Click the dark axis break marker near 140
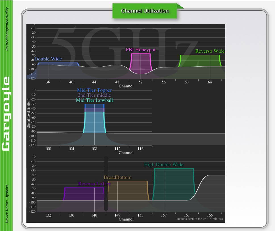 coord(106,184)
